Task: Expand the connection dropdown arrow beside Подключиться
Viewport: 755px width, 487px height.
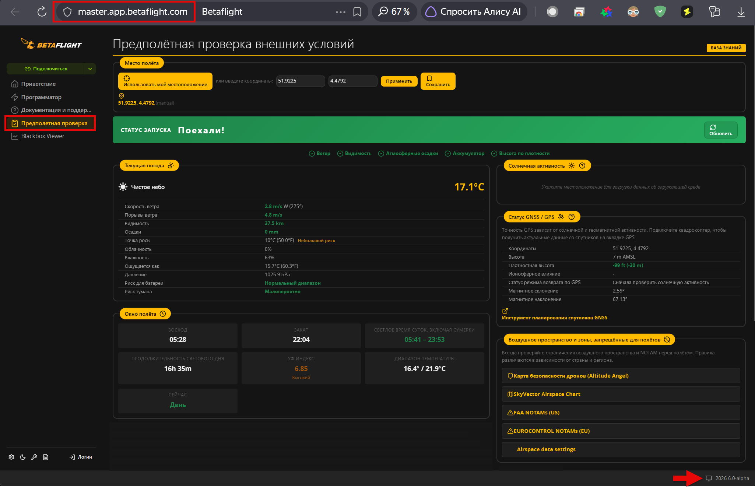Action: [90, 69]
